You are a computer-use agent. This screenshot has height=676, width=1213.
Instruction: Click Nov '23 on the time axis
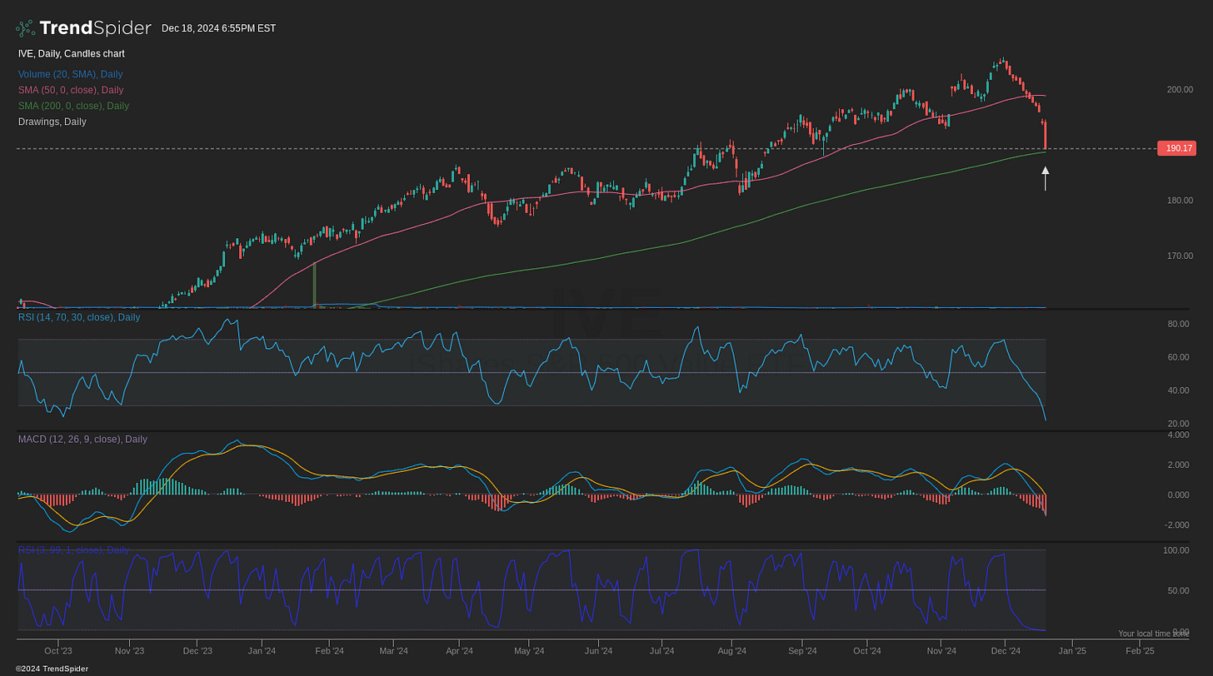[x=129, y=650]
